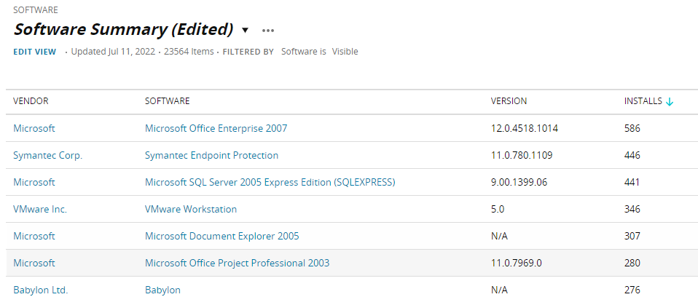This screenshot has width=698, height=297.
Task: Click the Babylon Ltd. vendor link
Action: coord(40,290)
